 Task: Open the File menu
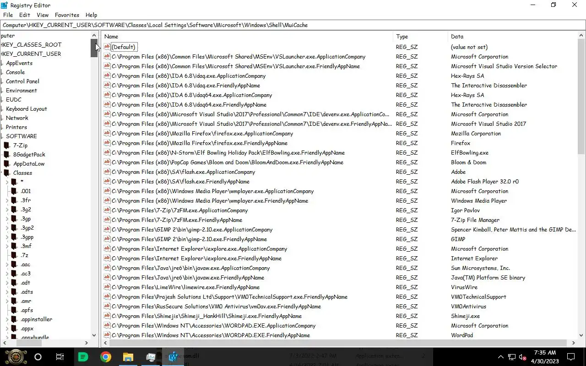pos(8,15)
